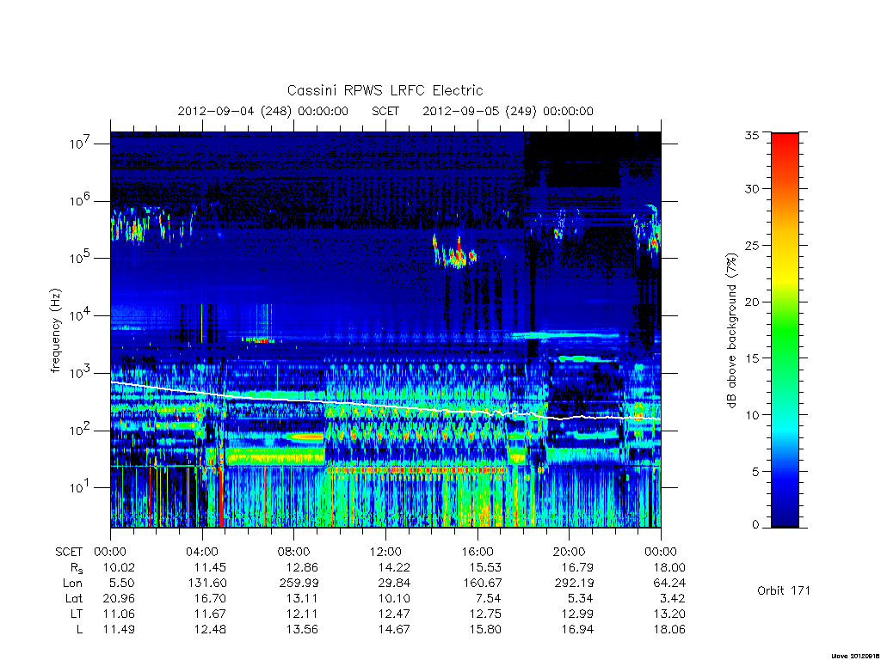Image resolution: width=881 pixels, height=660 pixels.
Task: Click the colorbar tick label '30'
Action: coord(752,189)
